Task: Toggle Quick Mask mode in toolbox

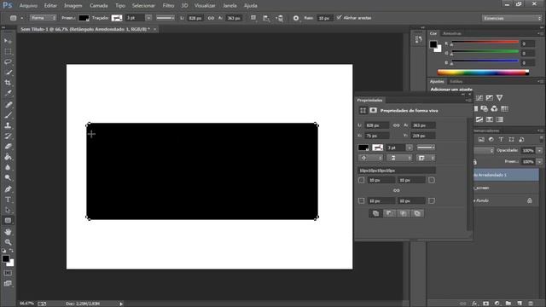Action: (8, 273)
